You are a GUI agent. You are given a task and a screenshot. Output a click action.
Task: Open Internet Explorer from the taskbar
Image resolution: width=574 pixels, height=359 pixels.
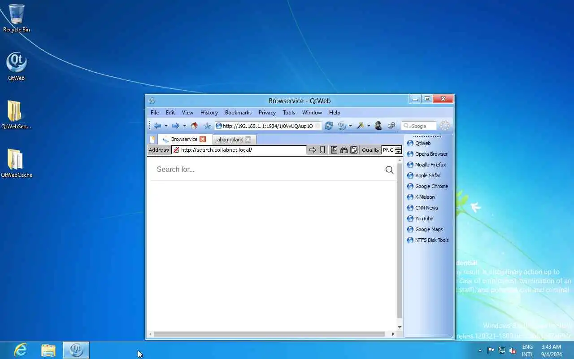click(x=21, y=350)
